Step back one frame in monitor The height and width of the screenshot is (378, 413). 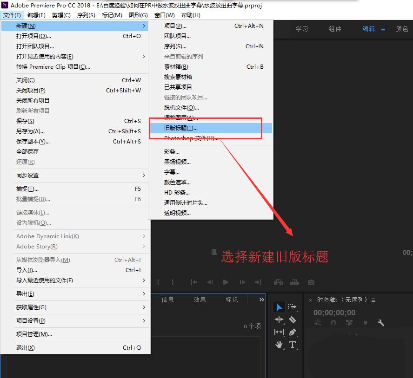[x=210, y=282]
